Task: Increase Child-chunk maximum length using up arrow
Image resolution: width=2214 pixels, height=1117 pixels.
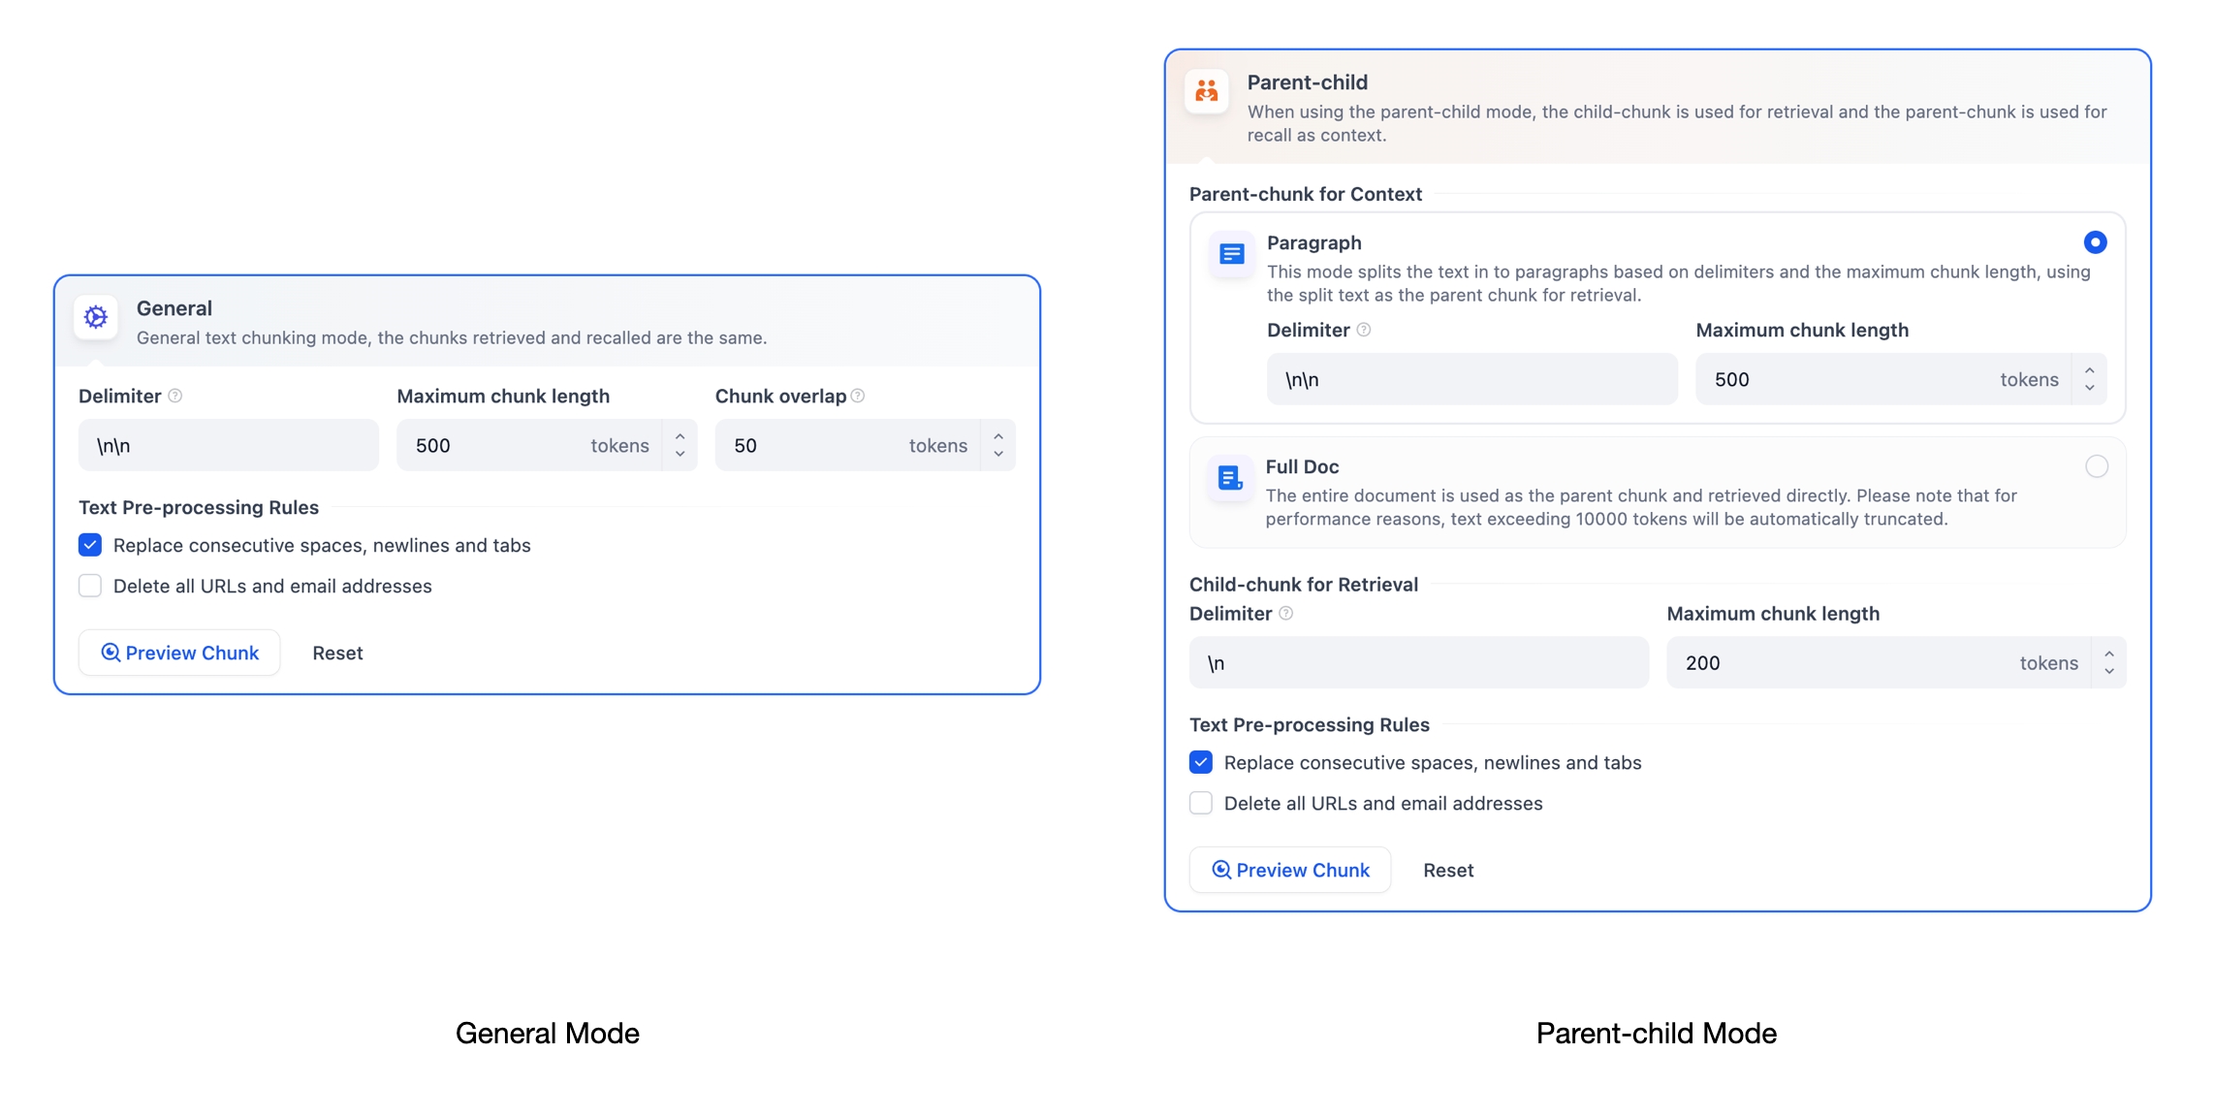Action: click(x=2109, y=654)
